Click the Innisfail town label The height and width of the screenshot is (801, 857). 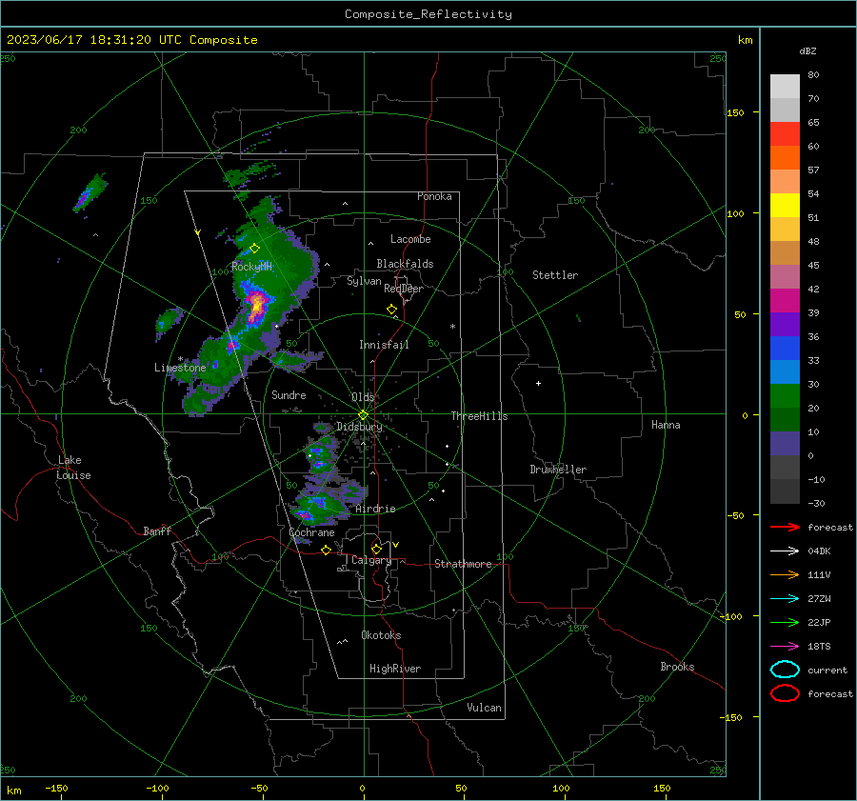[384, 345]
